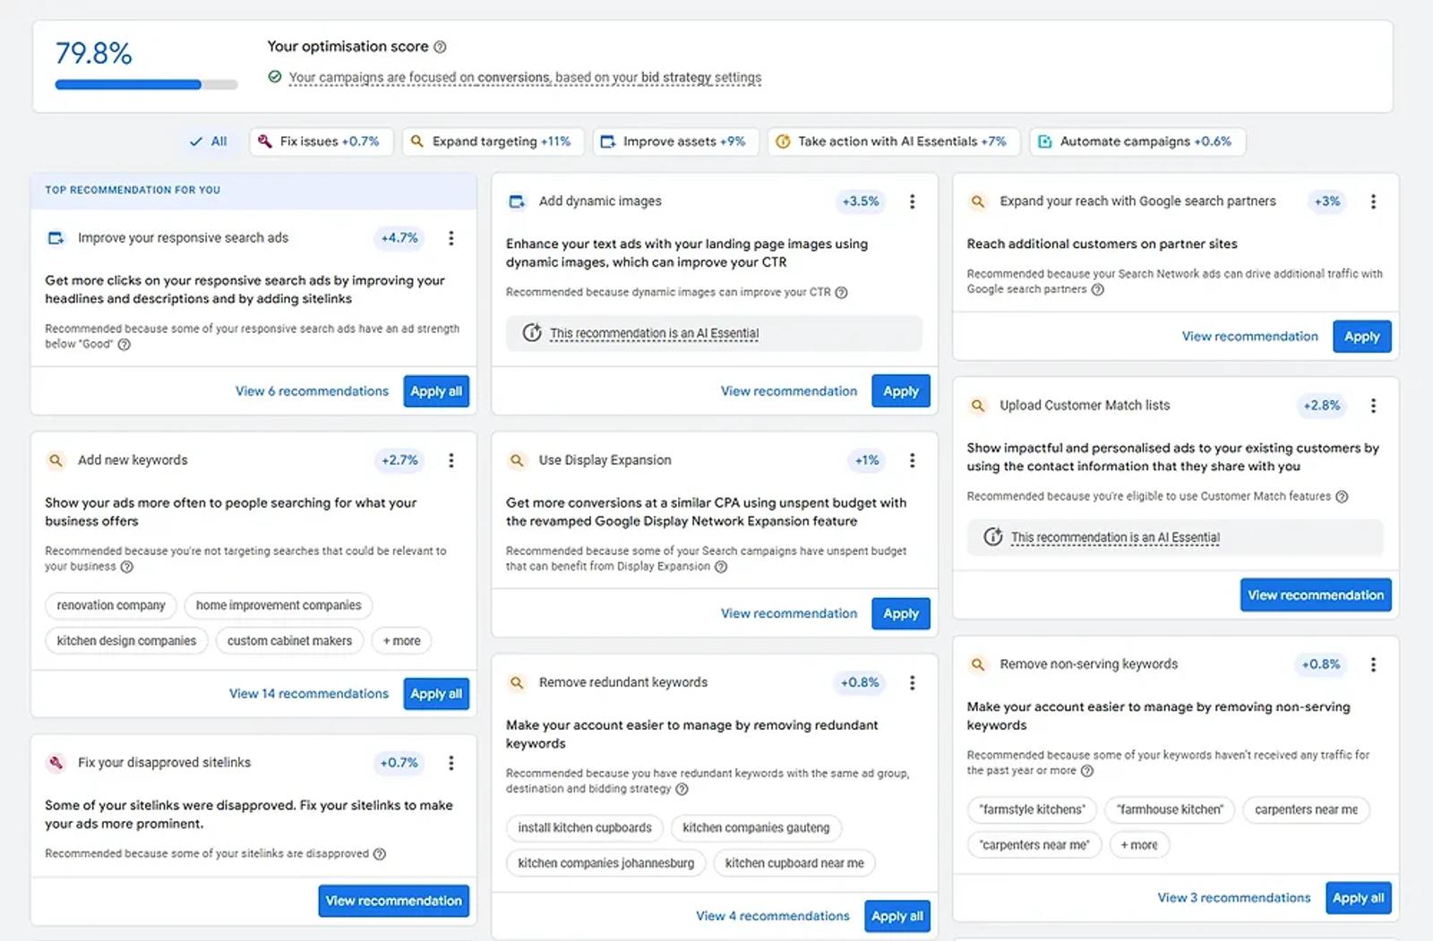Viewport: 1433px width, 941px height.
Task: Apply the Display Expansion recommendation
Action: (x=901, y=613)
